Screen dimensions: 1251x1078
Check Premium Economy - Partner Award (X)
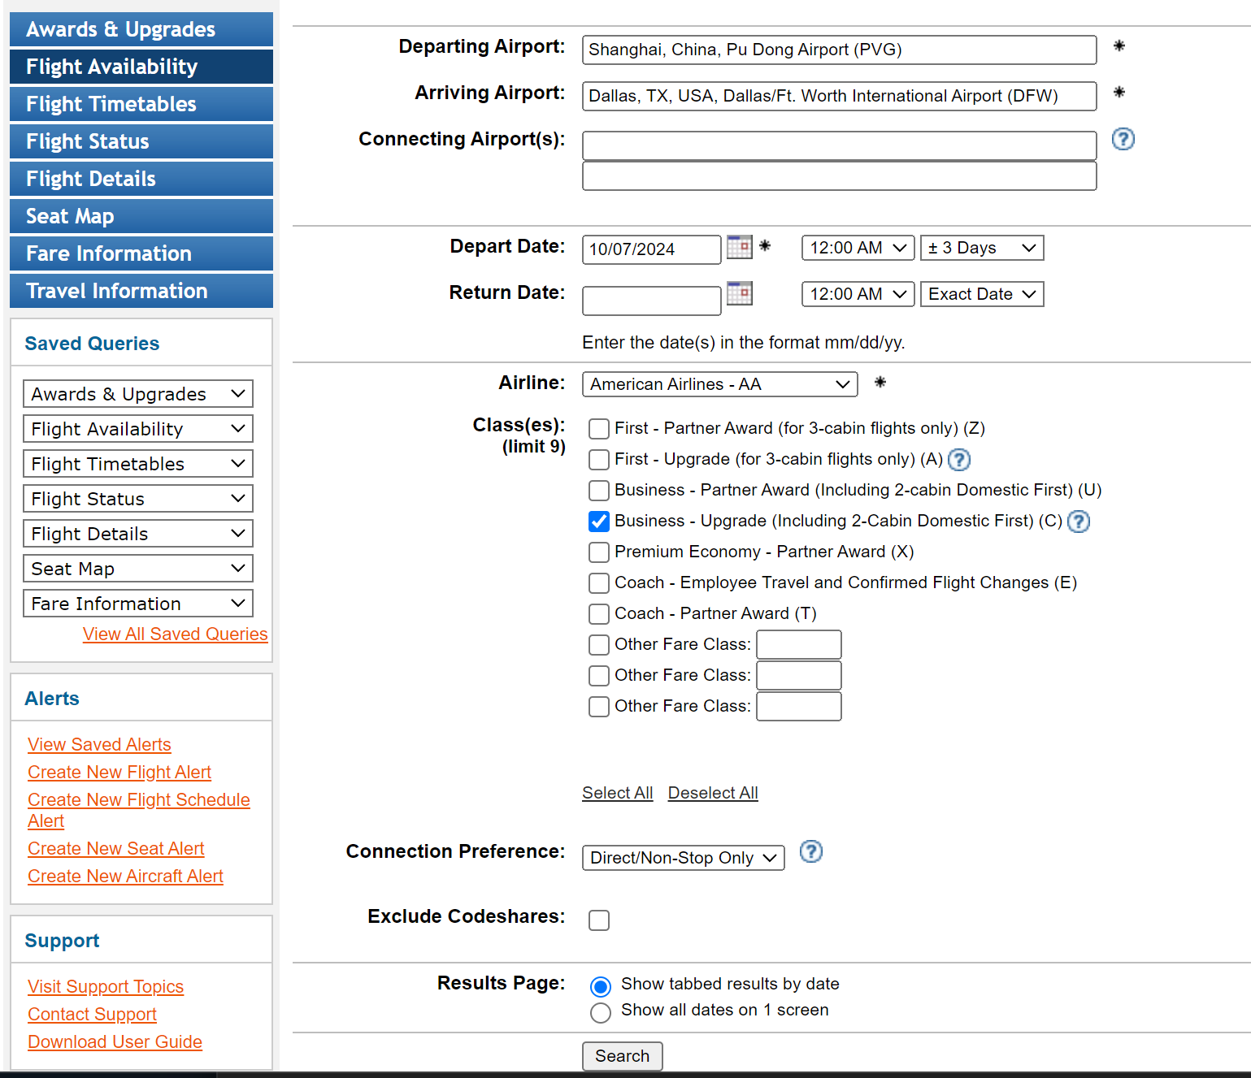coord(599,552)
